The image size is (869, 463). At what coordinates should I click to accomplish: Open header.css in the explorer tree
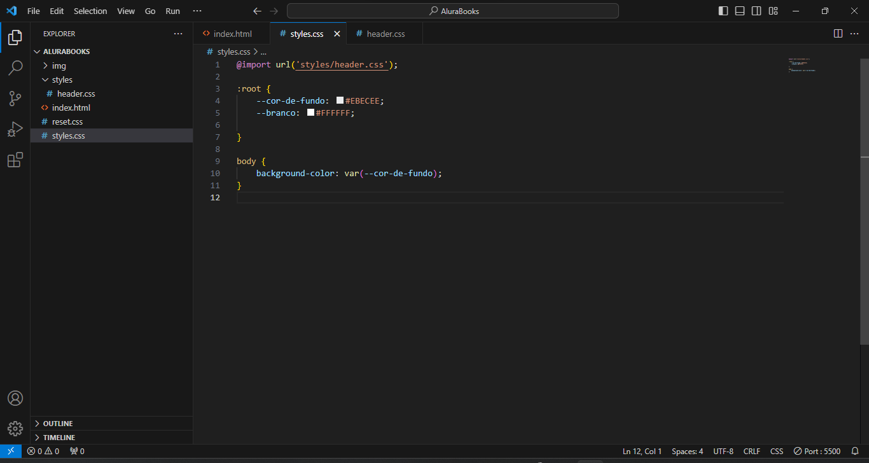click(x=111, y=93)
